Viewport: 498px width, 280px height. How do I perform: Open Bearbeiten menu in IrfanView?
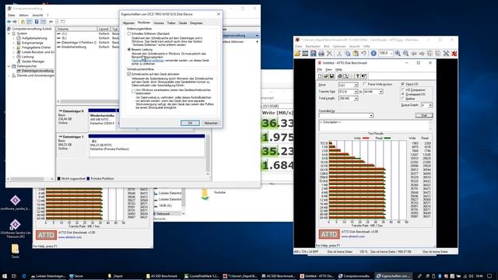click(x=313, y=47)
